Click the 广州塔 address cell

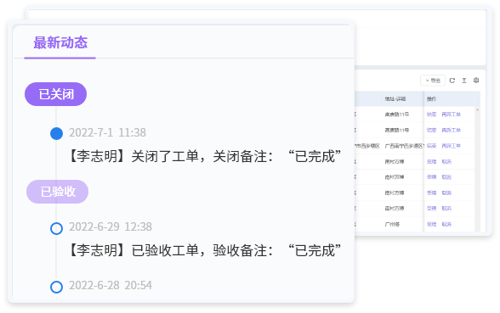(392, 224)
